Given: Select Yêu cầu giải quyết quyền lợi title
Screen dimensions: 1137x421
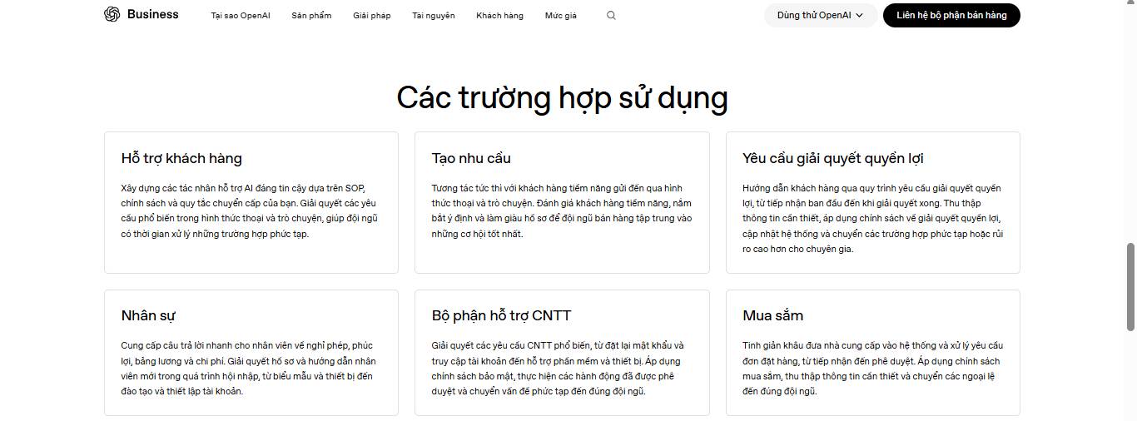Looking at the screenshot, I should [833, 158].
